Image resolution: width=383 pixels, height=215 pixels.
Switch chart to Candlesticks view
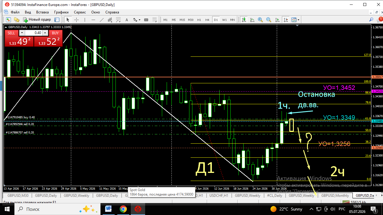point(244,20)
